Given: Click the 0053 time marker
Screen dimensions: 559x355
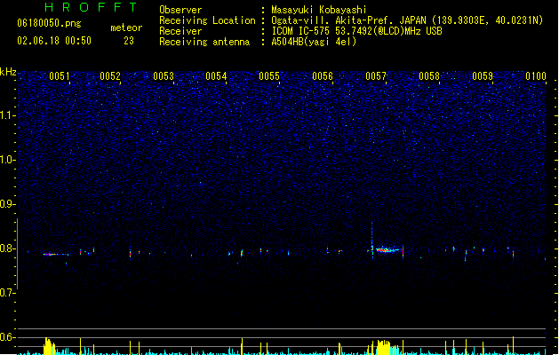Looking at the screenshot, I should pyautogui.click(x=164, y=76).
